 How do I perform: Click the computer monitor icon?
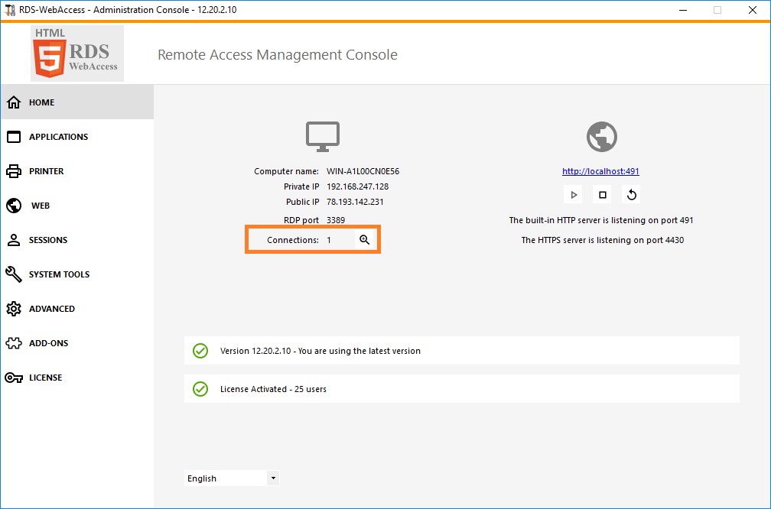click(x=323, y=137)
